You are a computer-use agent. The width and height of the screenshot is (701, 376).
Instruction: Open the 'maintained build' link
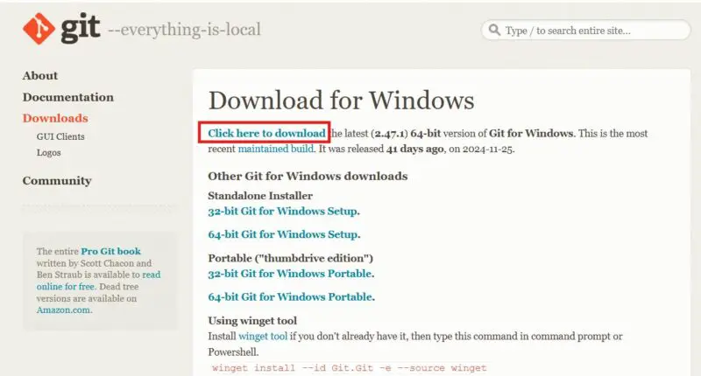click(276, 149)
